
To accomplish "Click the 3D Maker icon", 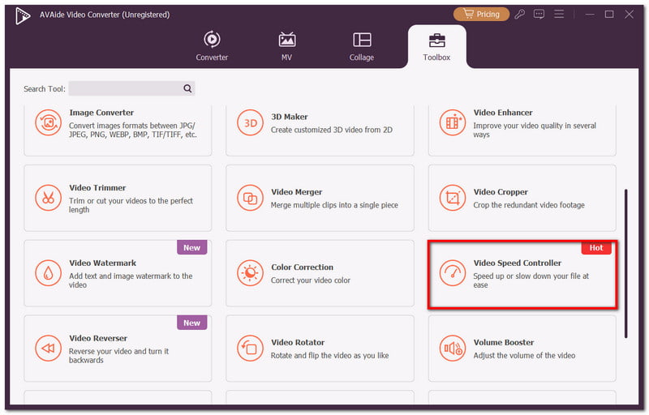I will pos(250,122).
